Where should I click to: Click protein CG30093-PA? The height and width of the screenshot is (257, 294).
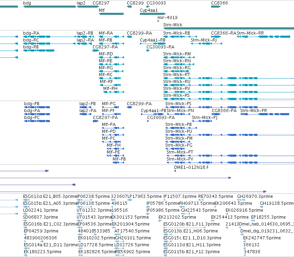coord(161,118)
